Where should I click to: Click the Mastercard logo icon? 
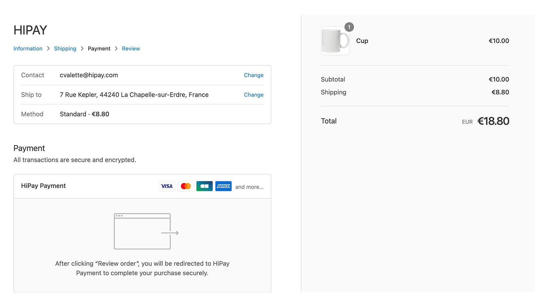(x=186, y=186)
